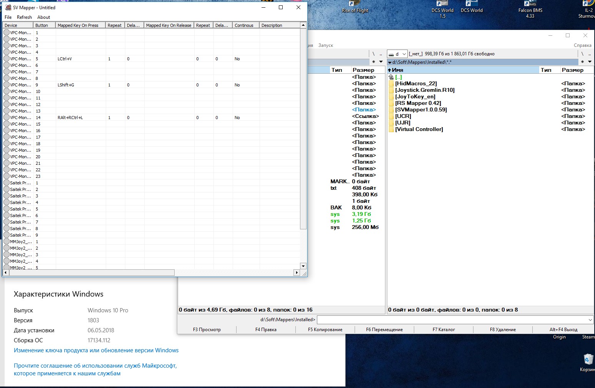The image size is (595, 388).
Task: Click the Recycle Bin desktop icon
Action: click(x=588, y=359)
